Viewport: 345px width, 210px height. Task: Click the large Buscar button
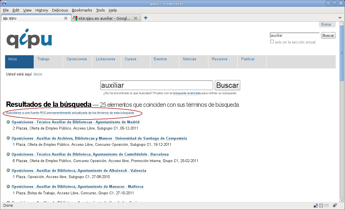point(227,85)
